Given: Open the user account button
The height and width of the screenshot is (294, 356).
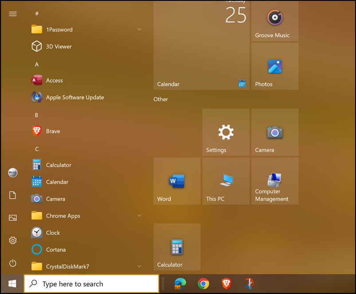Looking at the screenshot, I should (12, 172).
